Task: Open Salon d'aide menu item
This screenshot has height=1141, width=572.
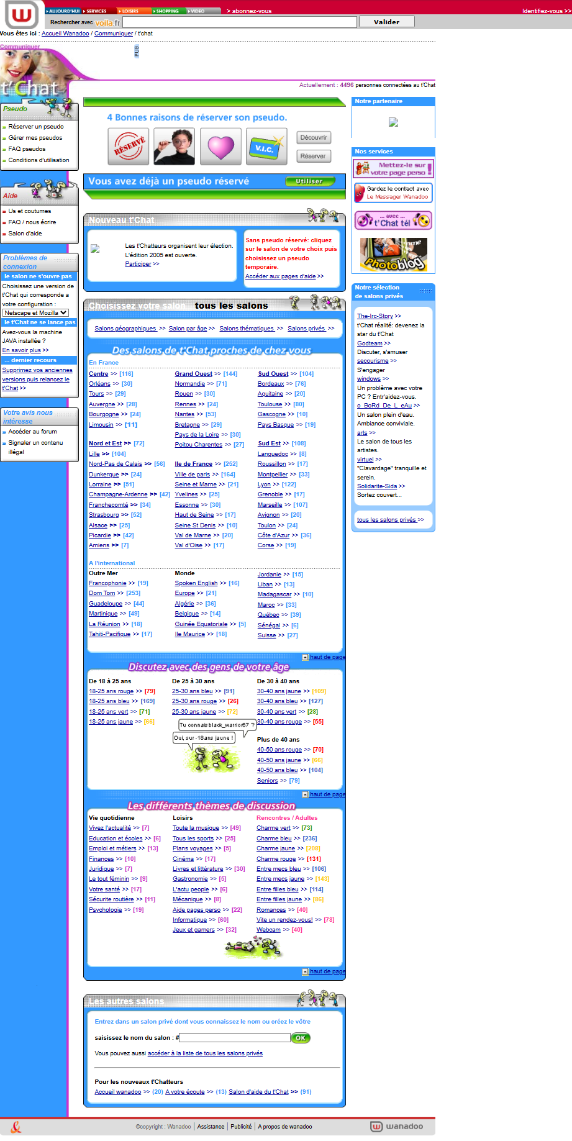Action: [25, 234]
